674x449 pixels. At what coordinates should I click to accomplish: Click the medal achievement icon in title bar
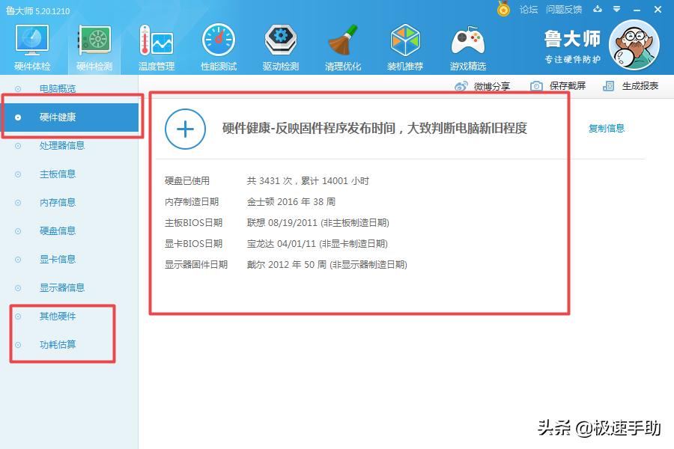pyautogui.click(x=503, y=10)
